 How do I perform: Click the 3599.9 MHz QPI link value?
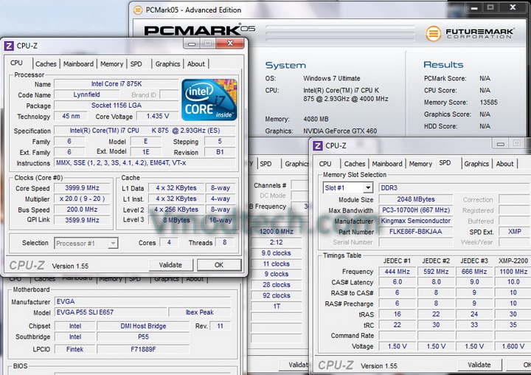click(82, 220)
